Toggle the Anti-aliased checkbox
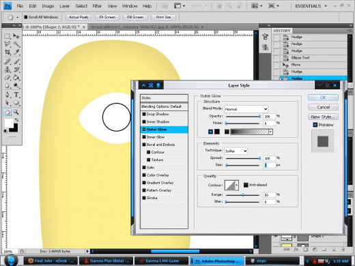Viewport: 355px width, 266px height. tap(246, 185)
